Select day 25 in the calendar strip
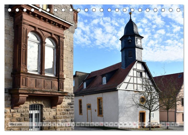Viewport: 188px width, 135px height. [149, 124]
